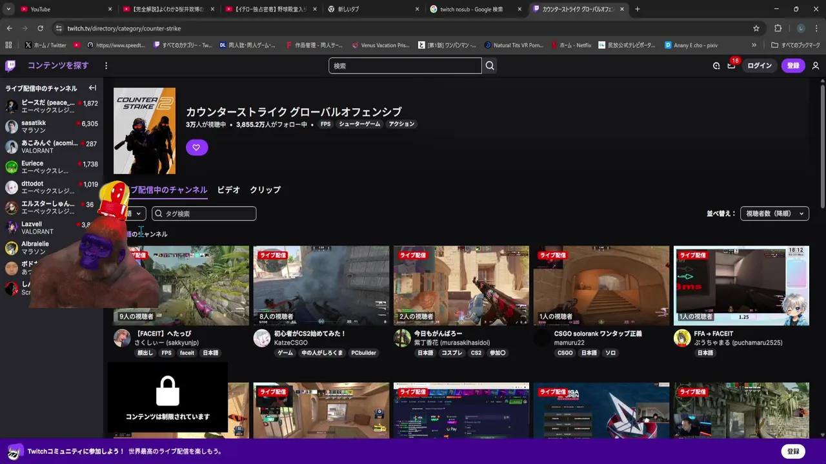This screenshot has width=826, height=464.
Task: Switch to the クリップ tab
Action: click(x=265, y=190)
